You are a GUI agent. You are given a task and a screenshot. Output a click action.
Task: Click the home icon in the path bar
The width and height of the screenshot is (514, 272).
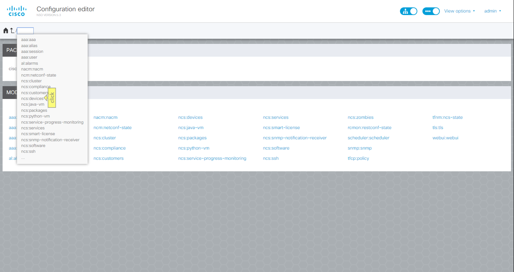[x=6, y=31]
